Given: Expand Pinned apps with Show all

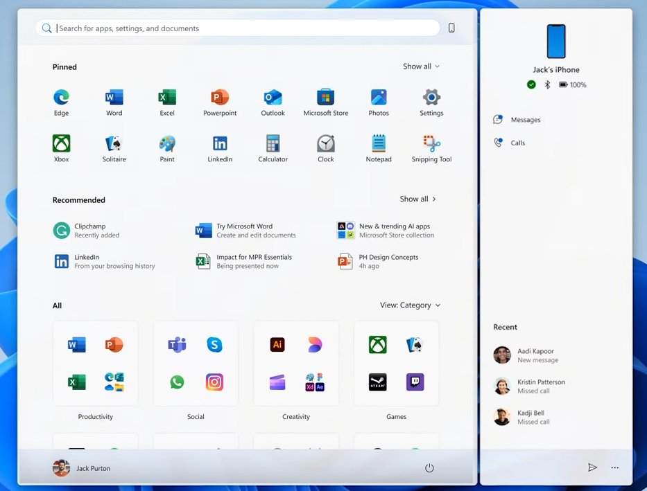Looking at the screenshot, I should pyautogui.click(x=422, y=66).
